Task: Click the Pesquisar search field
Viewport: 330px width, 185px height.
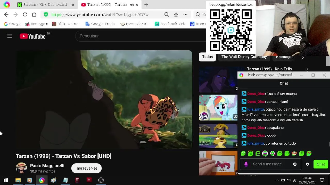Action: point(141,36)
